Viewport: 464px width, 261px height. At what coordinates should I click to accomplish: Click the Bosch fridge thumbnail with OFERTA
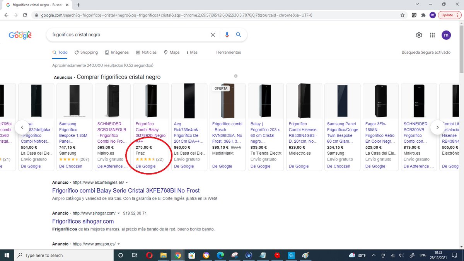(227, 101)
